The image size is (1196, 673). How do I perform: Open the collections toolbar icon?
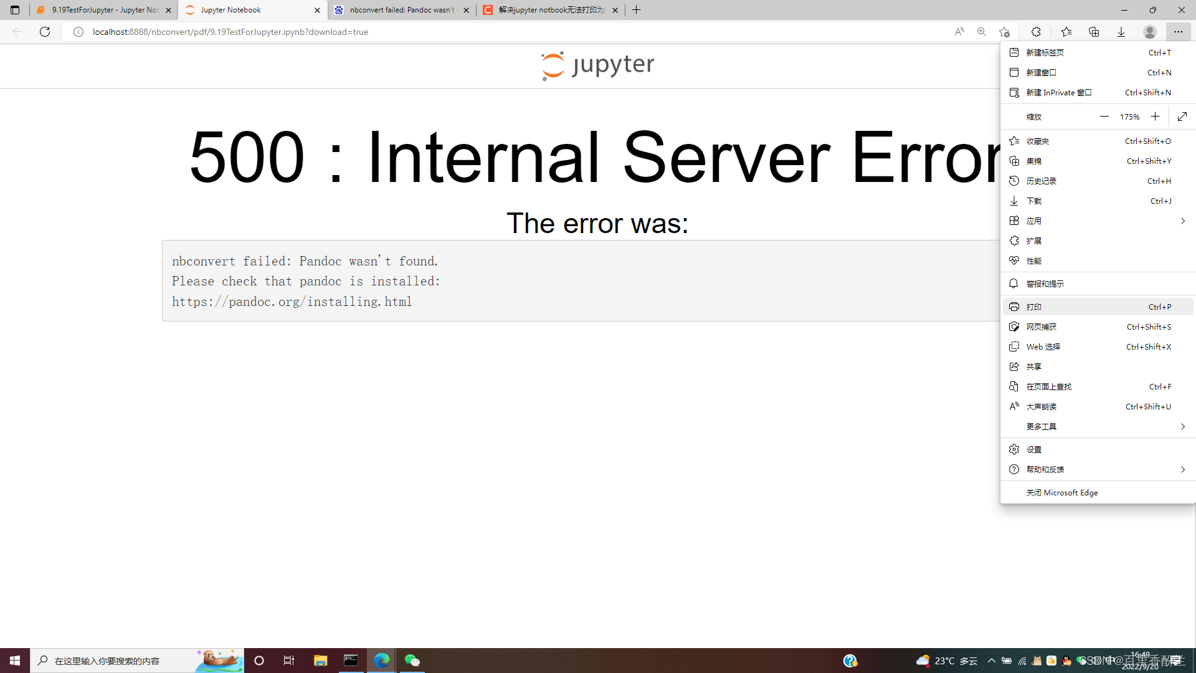tap(1094, 32)
